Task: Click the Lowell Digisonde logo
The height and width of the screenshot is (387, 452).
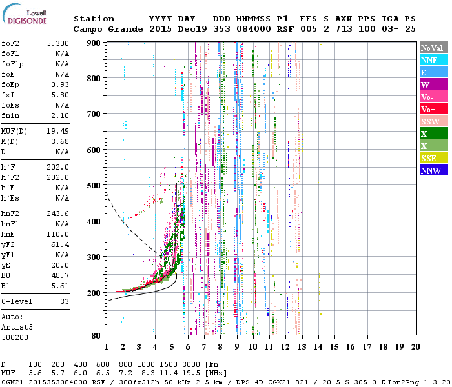Action: 25,14
